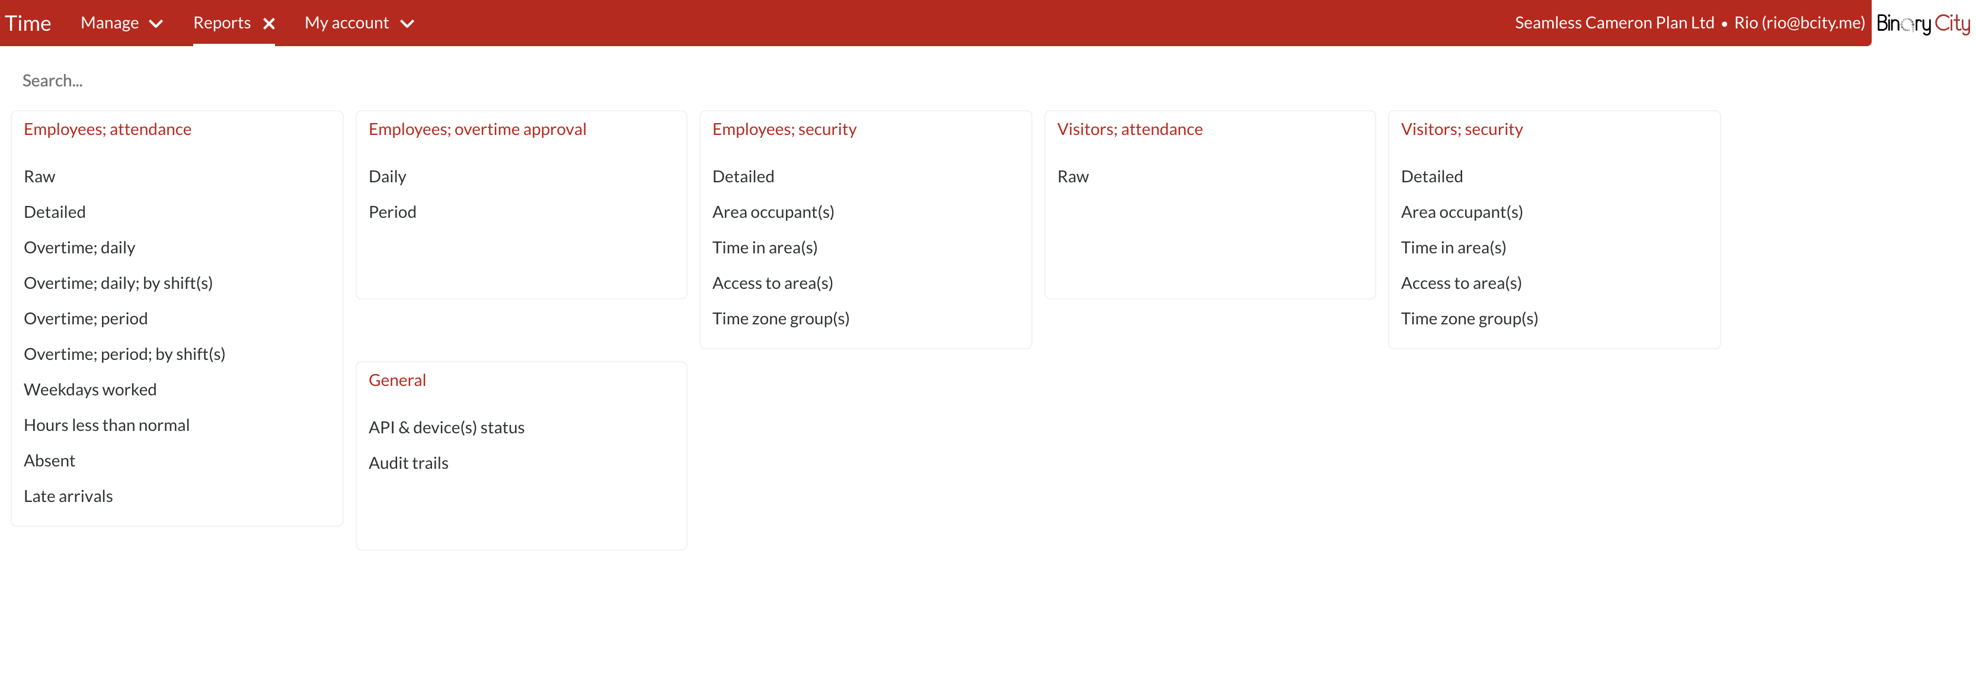
Task: Open the My account menu
Action: pyautogui.click(x=347, y=23)
